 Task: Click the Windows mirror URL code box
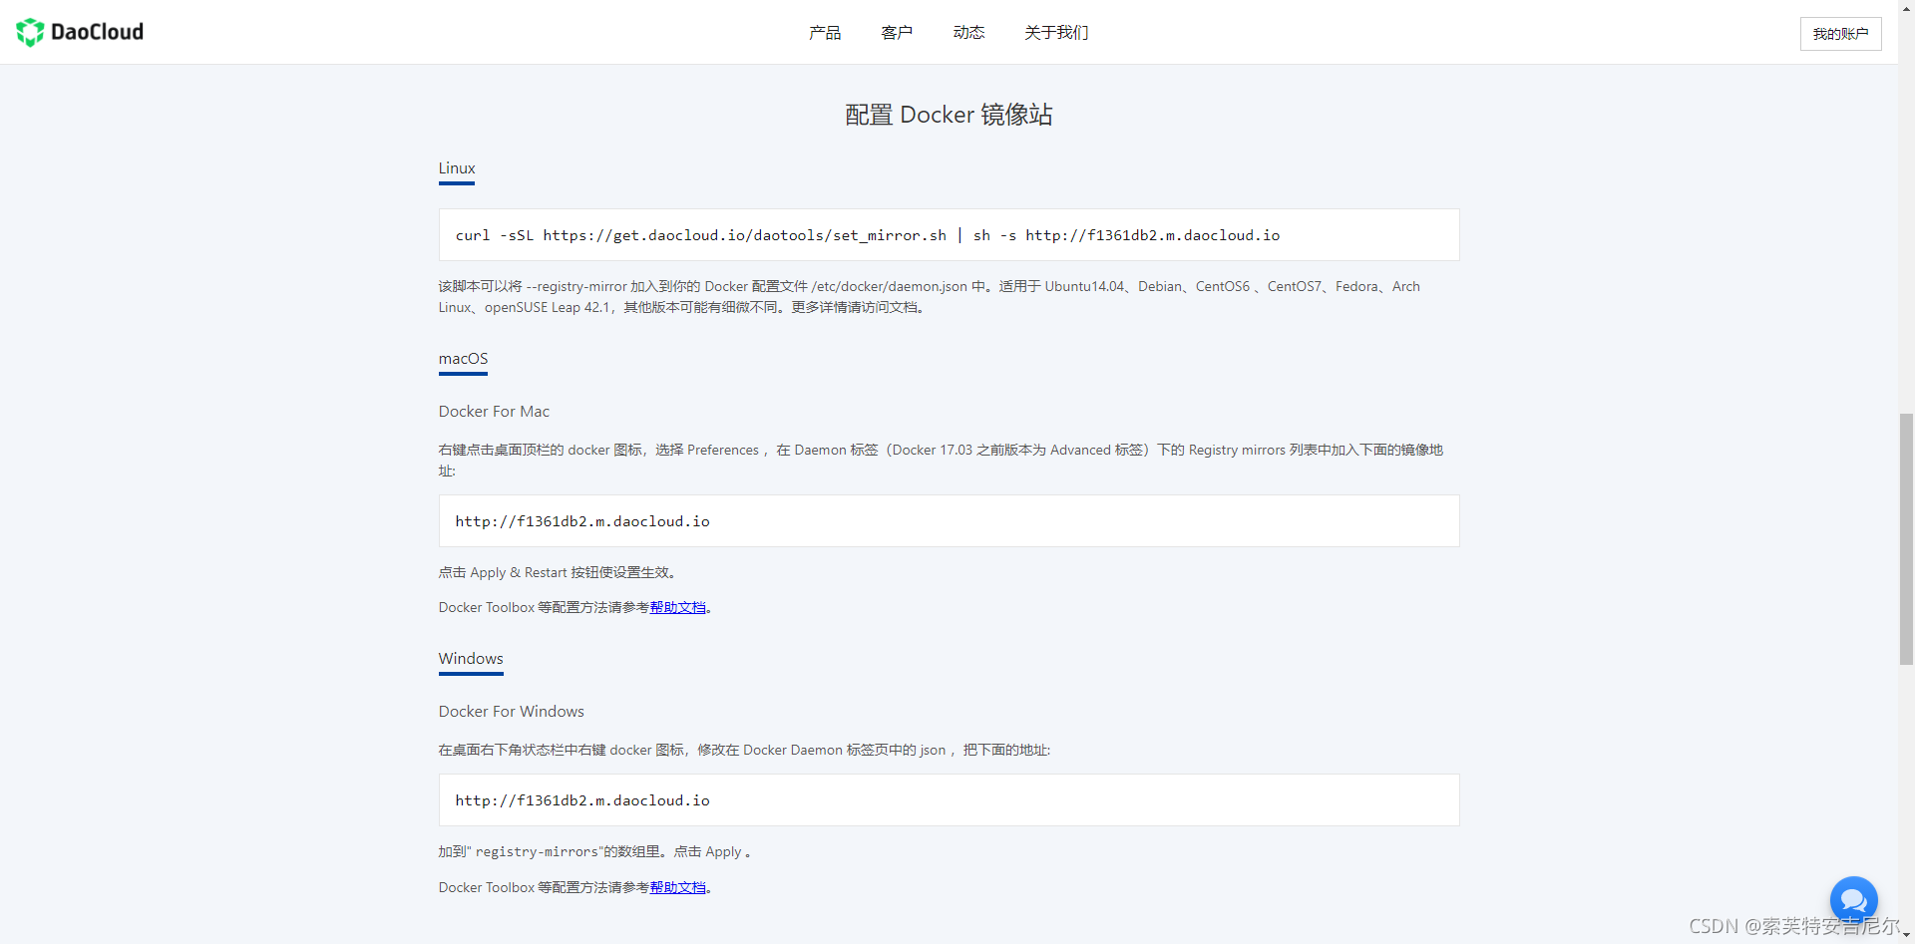point(949,800)
